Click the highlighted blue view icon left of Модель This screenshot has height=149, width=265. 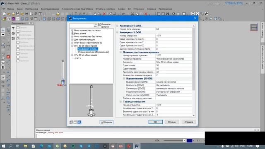point(79,122)
